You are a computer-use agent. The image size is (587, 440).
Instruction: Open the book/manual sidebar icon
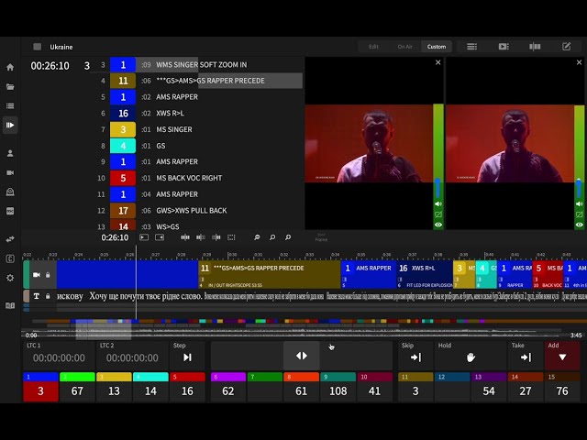tap(10, 305)
